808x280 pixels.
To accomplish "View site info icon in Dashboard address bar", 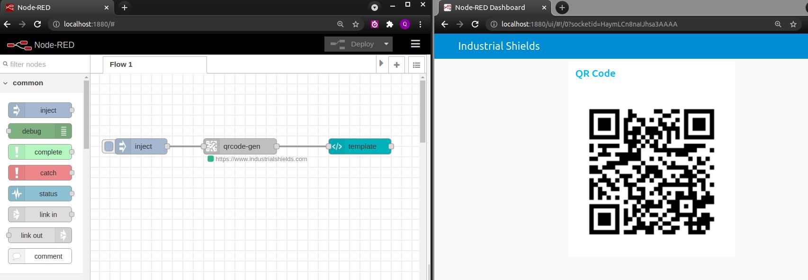I will [494, 24].
